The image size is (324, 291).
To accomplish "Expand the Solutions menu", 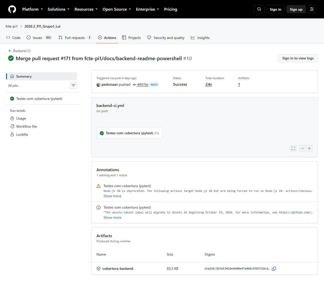I will [x=58, y=9].
